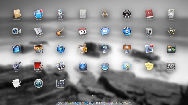Launch Photo Booth
This screenshot has width=188, height=105.
click(x=39, y=66)
